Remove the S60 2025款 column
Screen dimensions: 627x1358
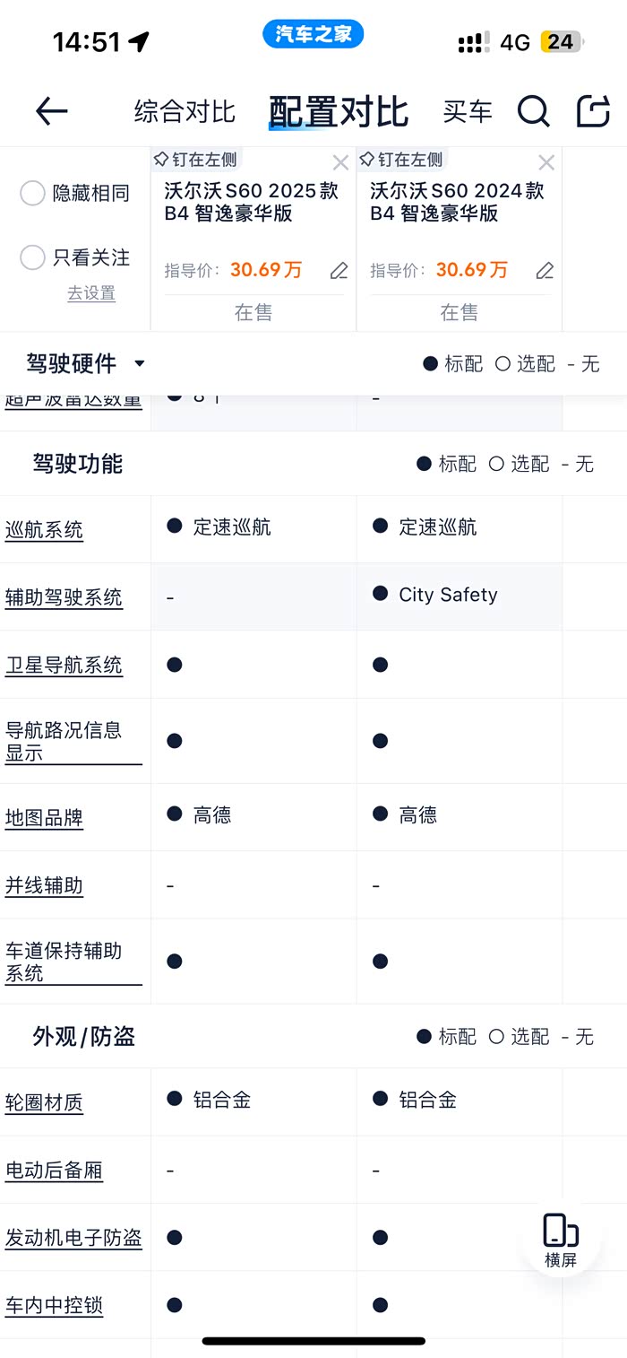[x=340, y=162]
